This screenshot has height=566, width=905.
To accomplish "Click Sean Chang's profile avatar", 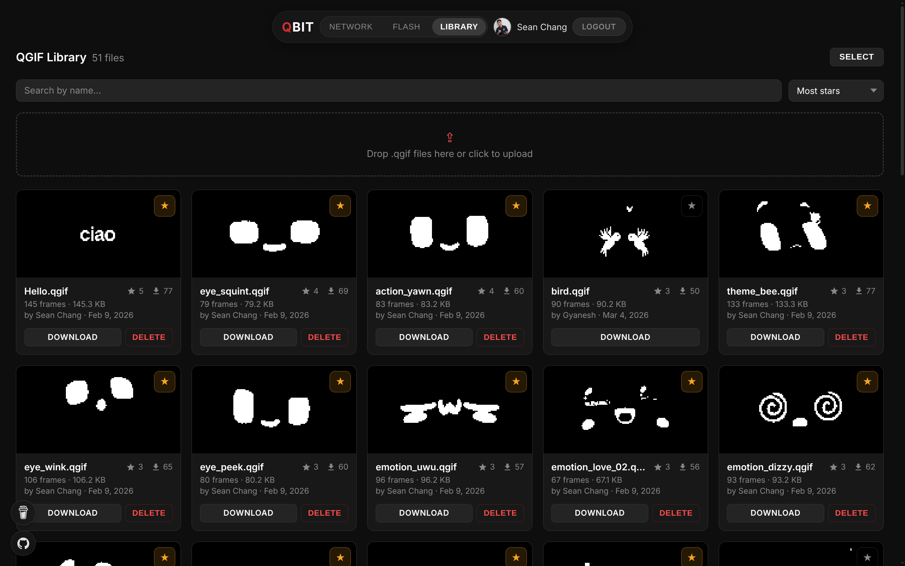I will tap(502, 27).
